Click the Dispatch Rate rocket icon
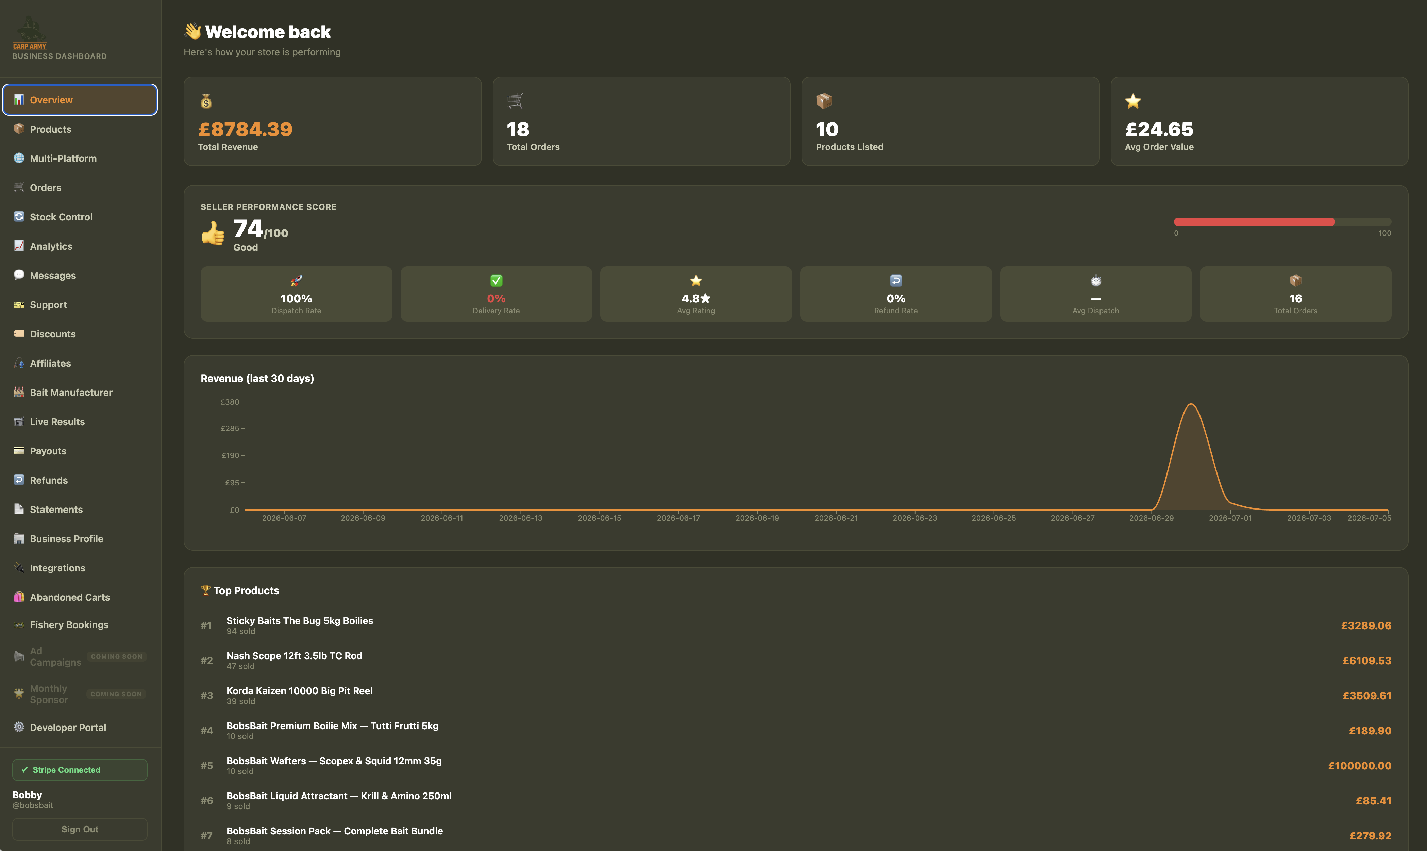Viewport: 1427px width, 851px height. tap(297, 280)
